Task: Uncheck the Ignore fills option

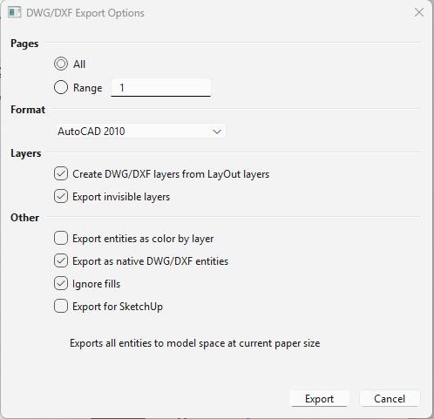Action: (61, 283)
